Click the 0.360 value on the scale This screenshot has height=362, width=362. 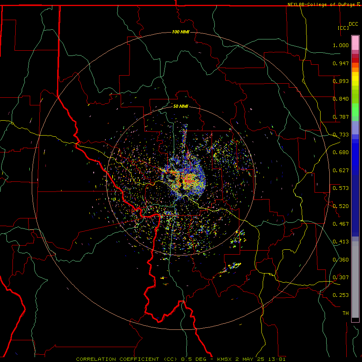(x=341, y=260)
